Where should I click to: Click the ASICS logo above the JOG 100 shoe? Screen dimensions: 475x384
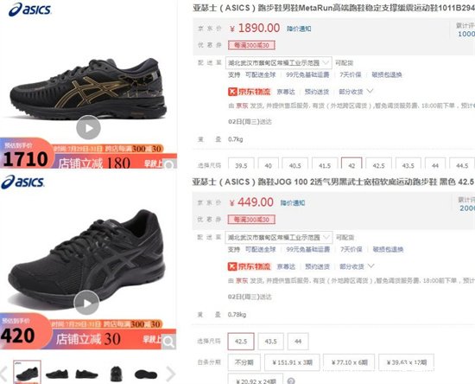pyautogui.click(x=22, y=182)
